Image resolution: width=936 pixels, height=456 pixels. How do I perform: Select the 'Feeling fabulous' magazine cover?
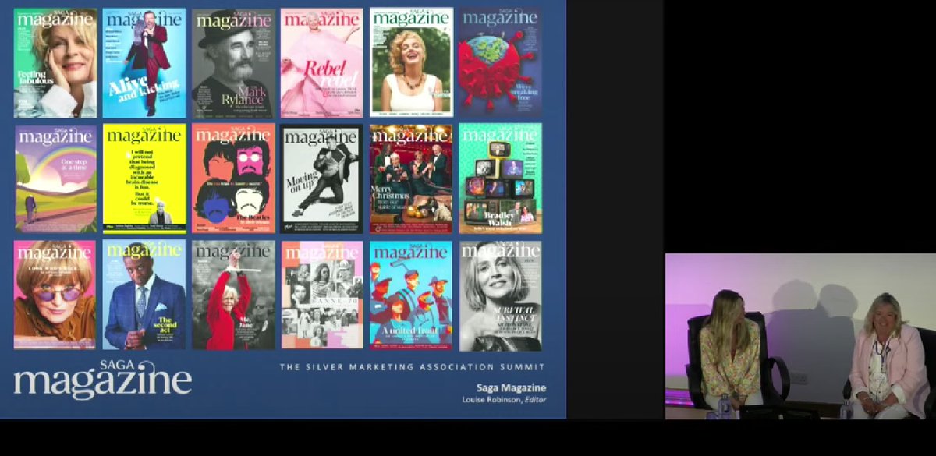(x=55, y=63)
